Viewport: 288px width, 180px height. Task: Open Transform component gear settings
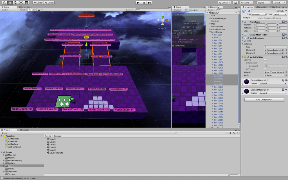coord(286,22)
